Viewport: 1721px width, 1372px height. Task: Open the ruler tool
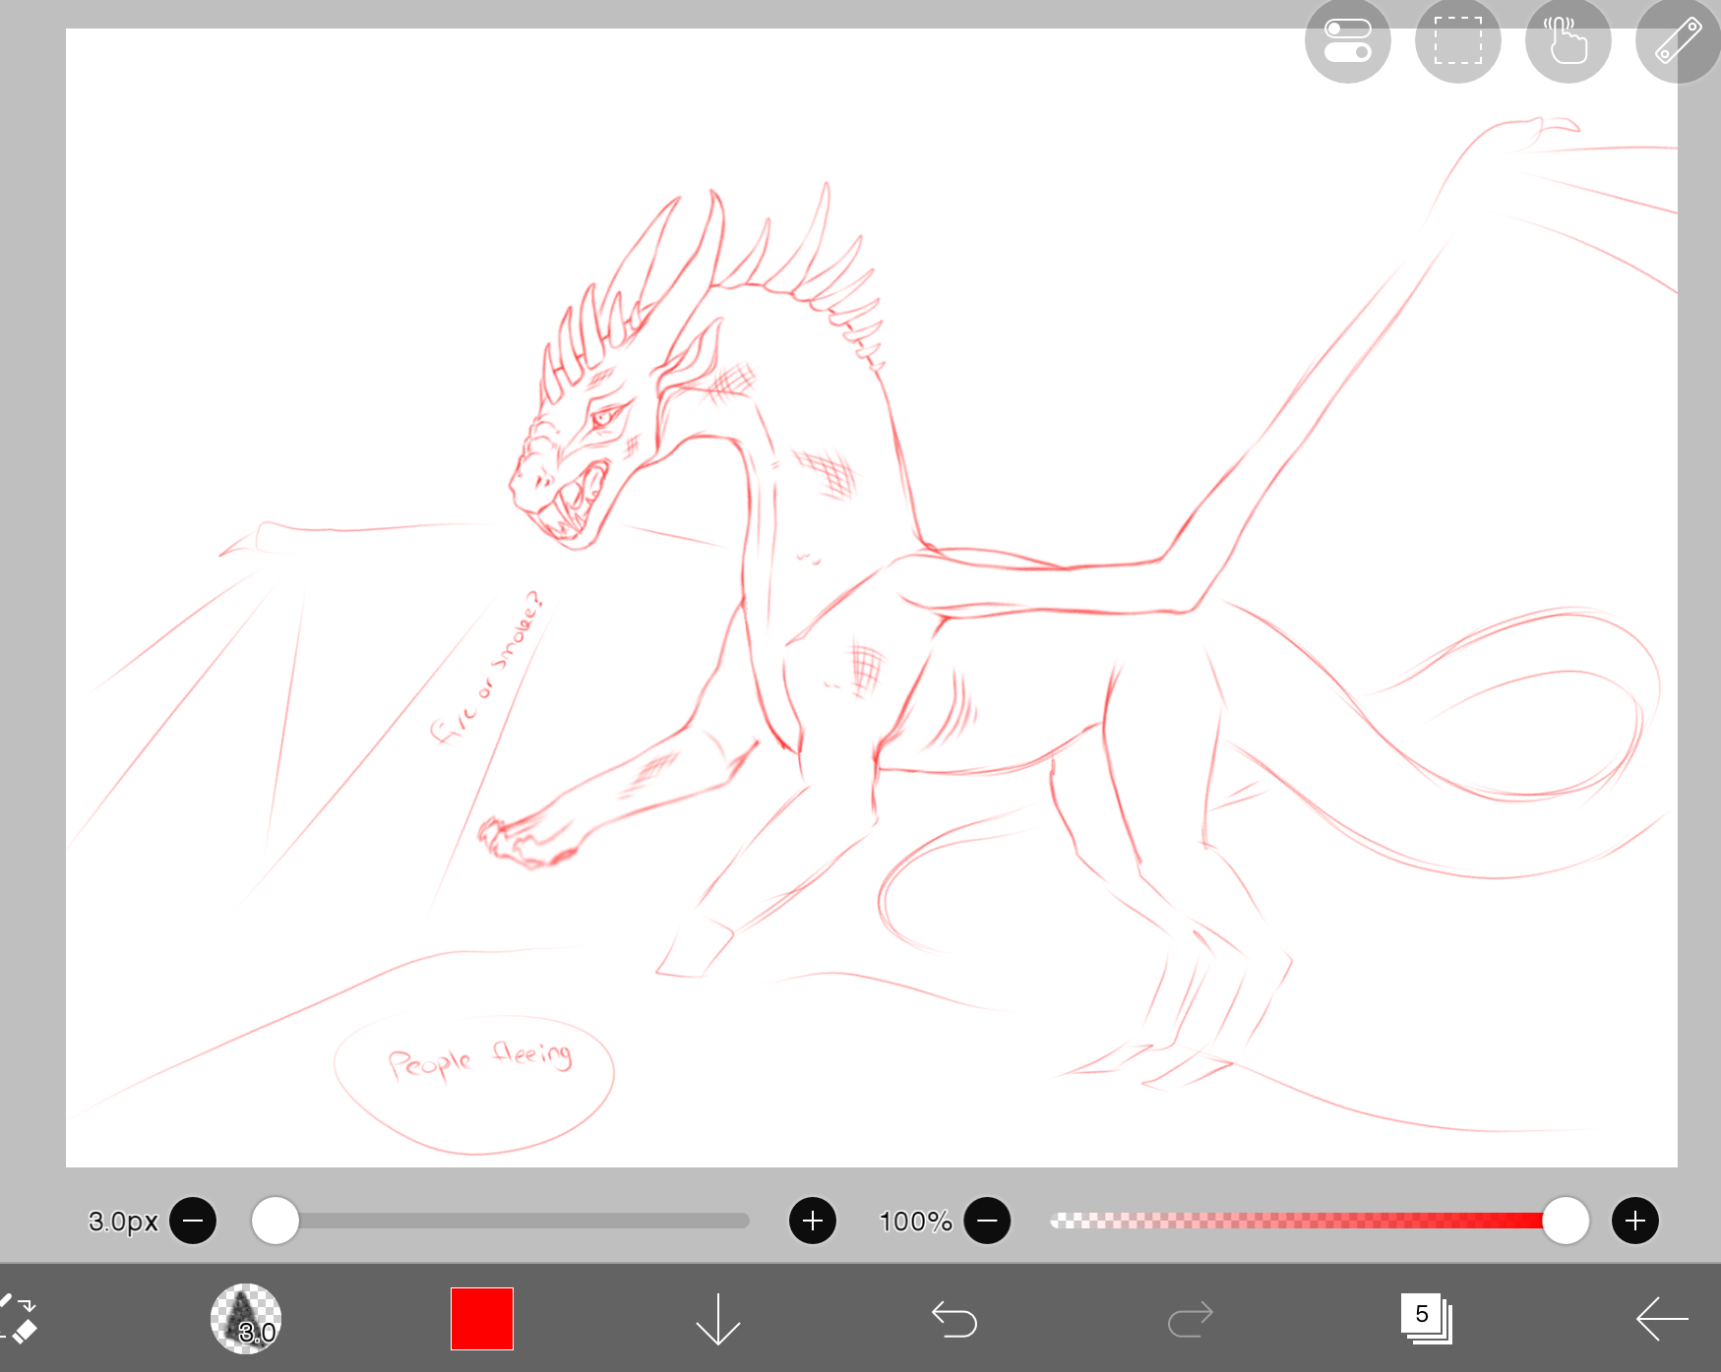click(x=1677, y=41)
